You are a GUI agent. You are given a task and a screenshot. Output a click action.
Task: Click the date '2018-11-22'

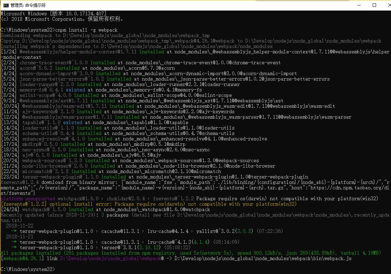coord(20,226)
